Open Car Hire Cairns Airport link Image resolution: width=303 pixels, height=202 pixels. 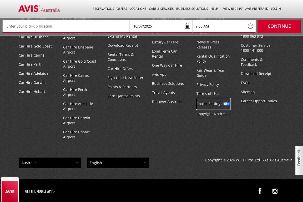[x=76, y=78]
